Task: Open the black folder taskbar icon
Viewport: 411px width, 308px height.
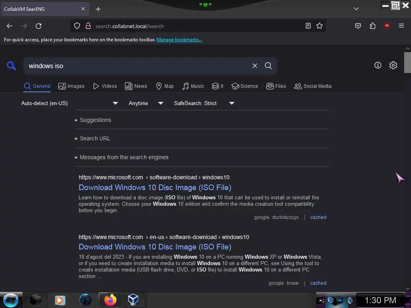Action: [x=35, y=300]
